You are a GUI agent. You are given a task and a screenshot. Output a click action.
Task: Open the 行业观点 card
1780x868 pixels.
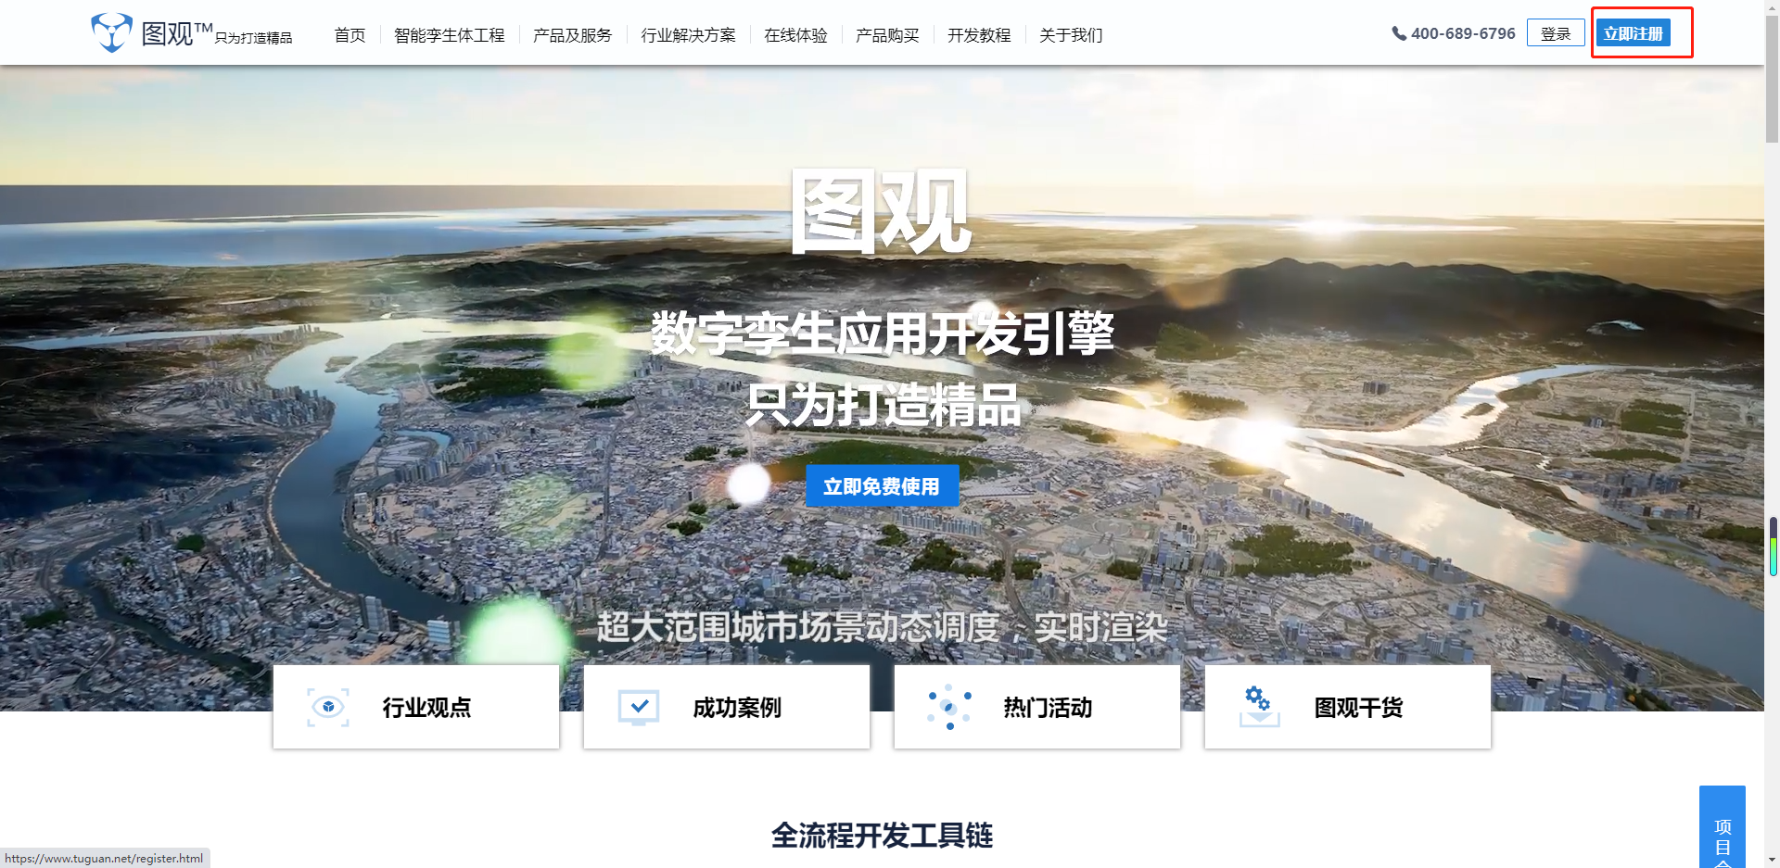point(416,707)
